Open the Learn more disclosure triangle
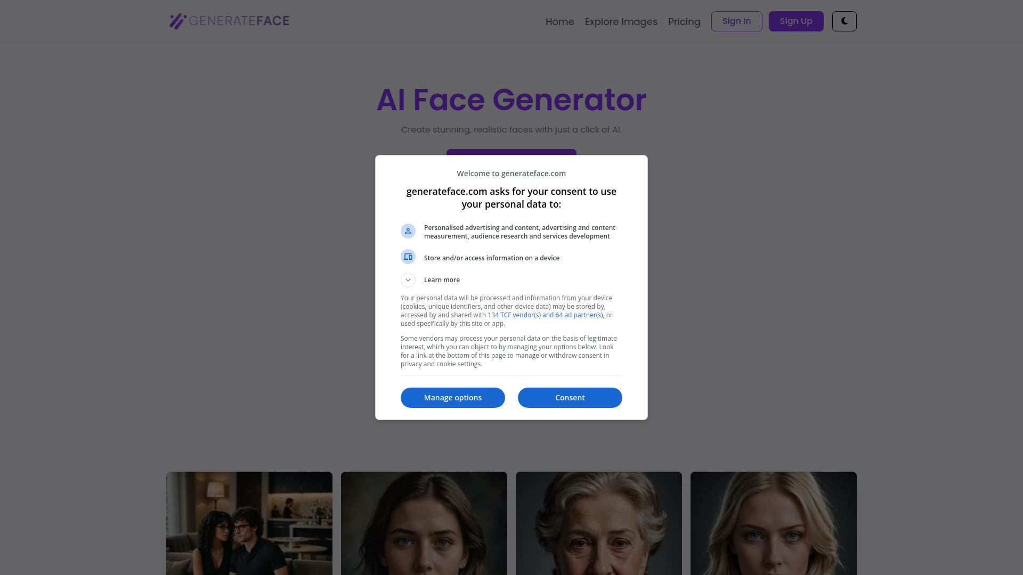 click(x=408, y=280)
